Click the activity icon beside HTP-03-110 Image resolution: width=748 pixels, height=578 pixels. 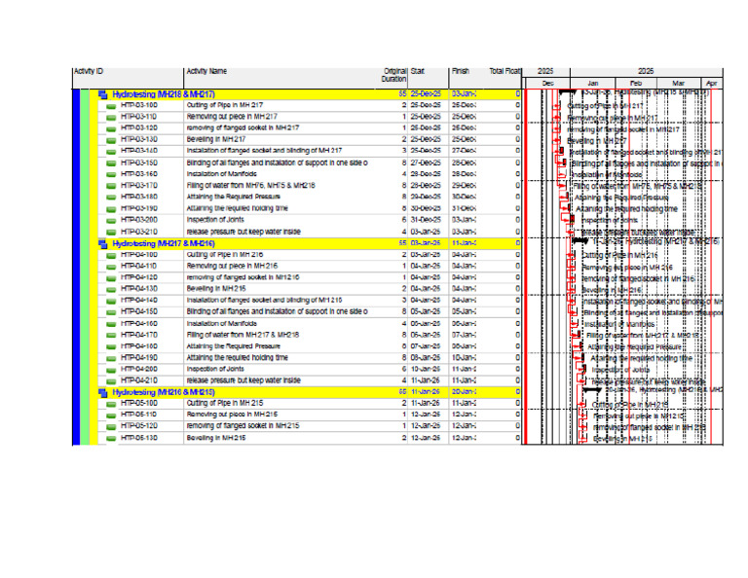(x=111, y=117)
